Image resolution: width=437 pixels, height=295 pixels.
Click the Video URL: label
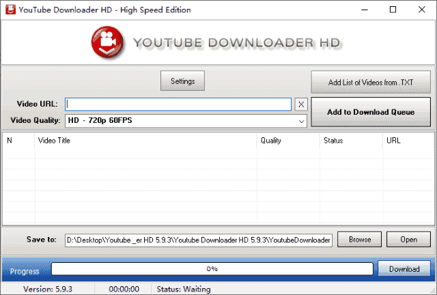pos(38,104)
